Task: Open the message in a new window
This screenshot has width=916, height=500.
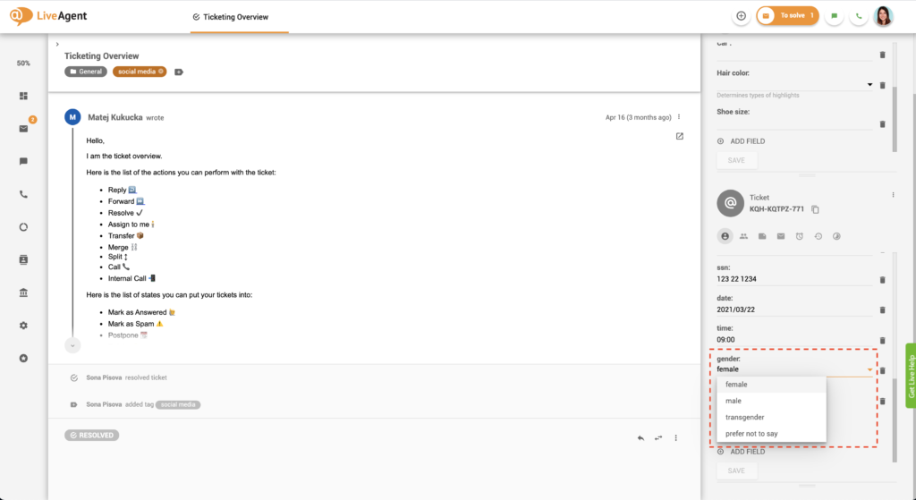Action: (x=680, y=136)
